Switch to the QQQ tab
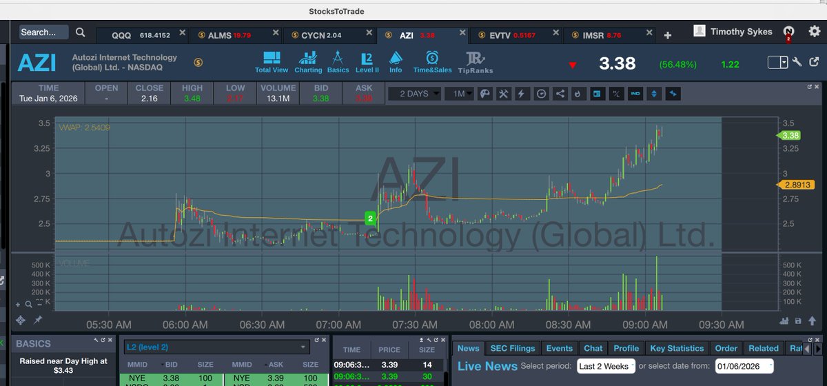 tap(141, 34)
